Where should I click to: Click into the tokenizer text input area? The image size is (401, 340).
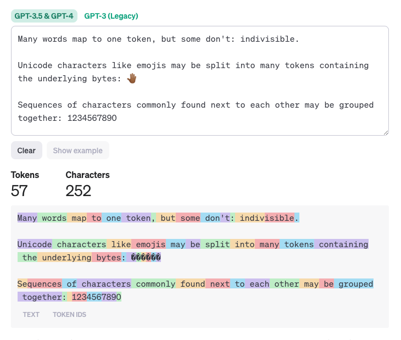click(200, 81)
